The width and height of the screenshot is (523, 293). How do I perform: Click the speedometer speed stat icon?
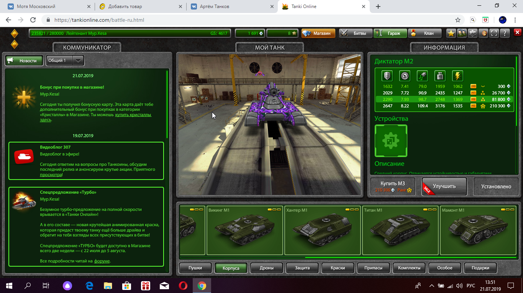point(405,76)
